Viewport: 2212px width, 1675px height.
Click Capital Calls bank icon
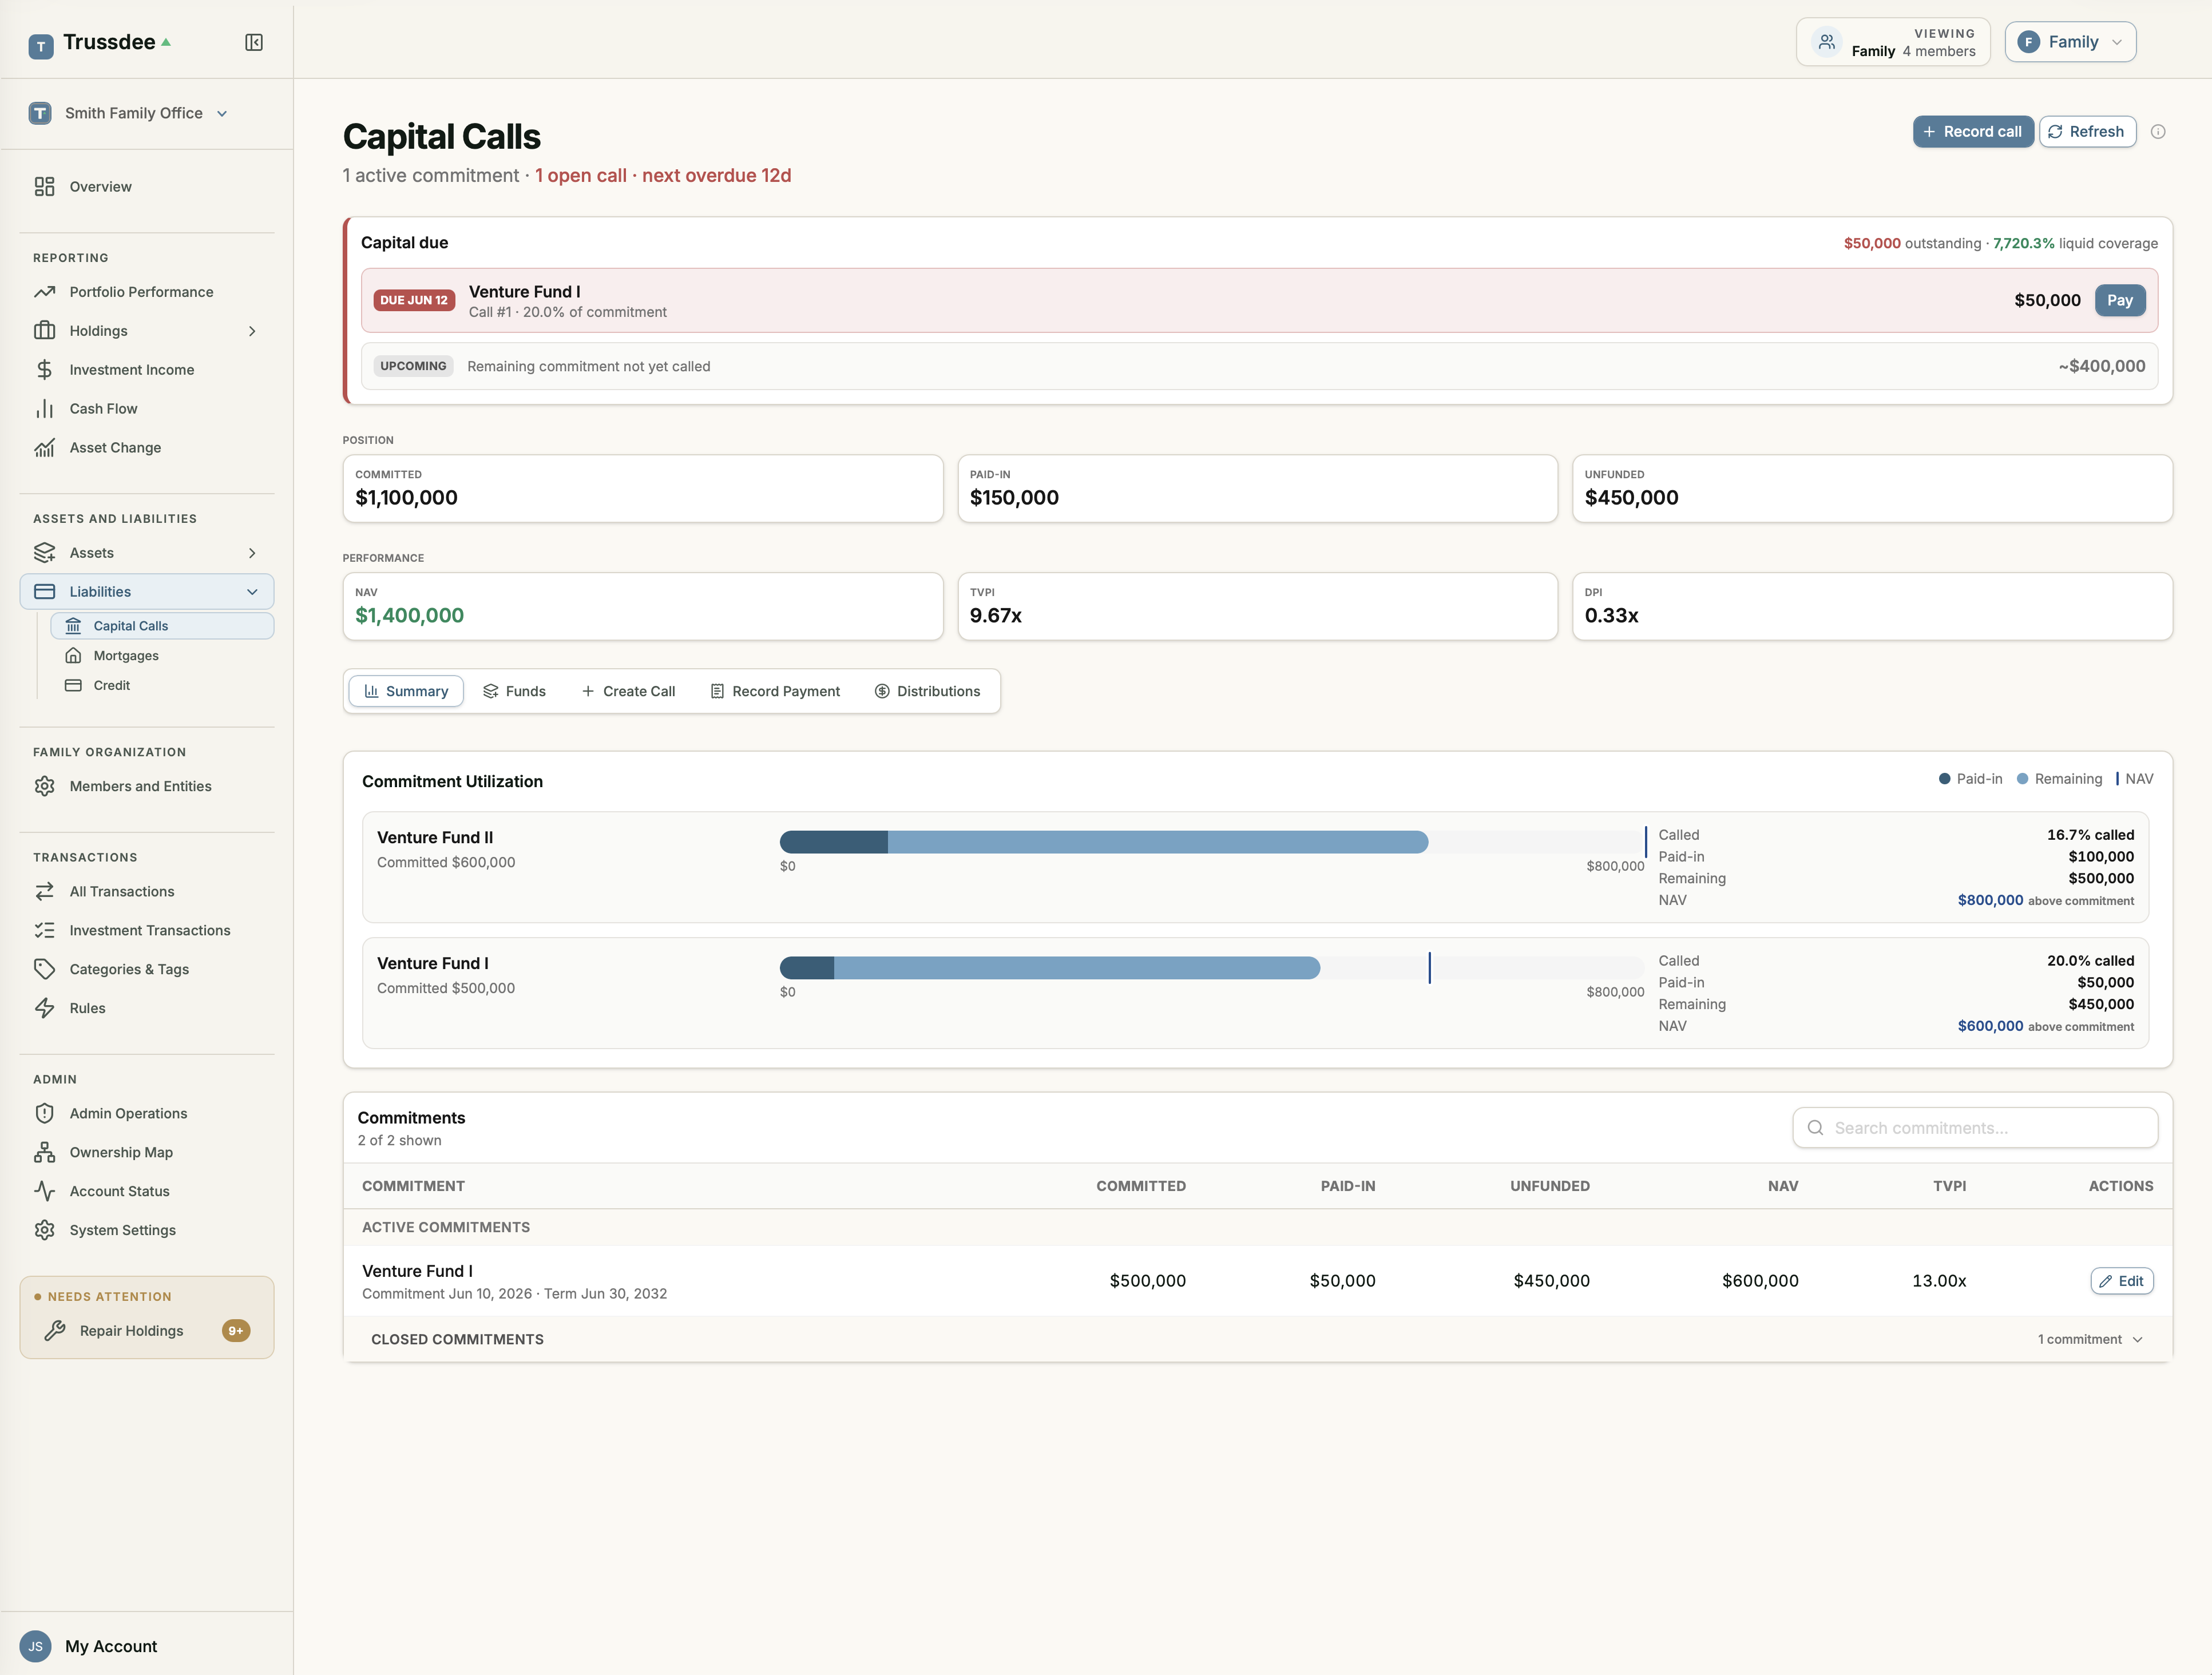[73, 626]
